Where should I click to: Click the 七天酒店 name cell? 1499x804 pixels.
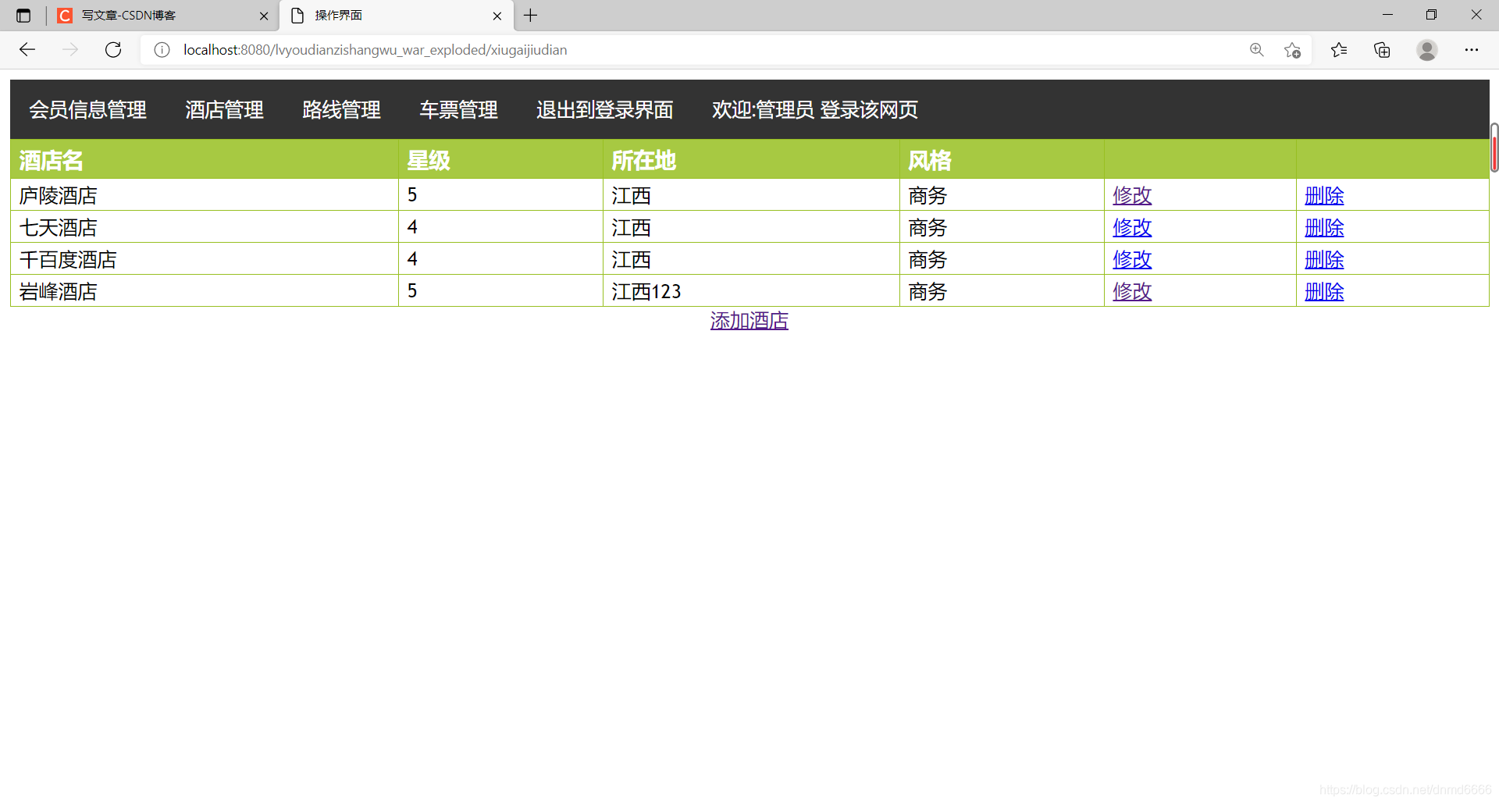coord(205,227)
